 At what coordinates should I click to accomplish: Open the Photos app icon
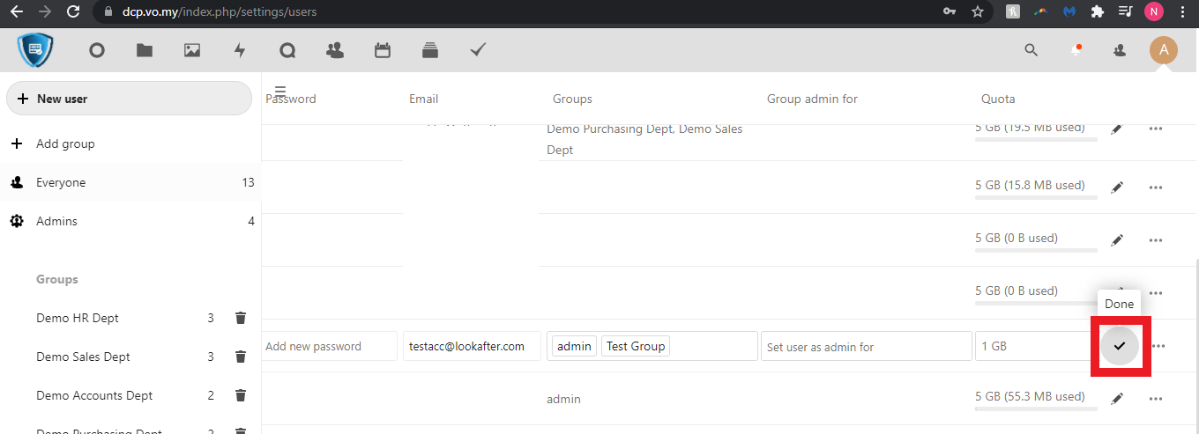point(192,51)
